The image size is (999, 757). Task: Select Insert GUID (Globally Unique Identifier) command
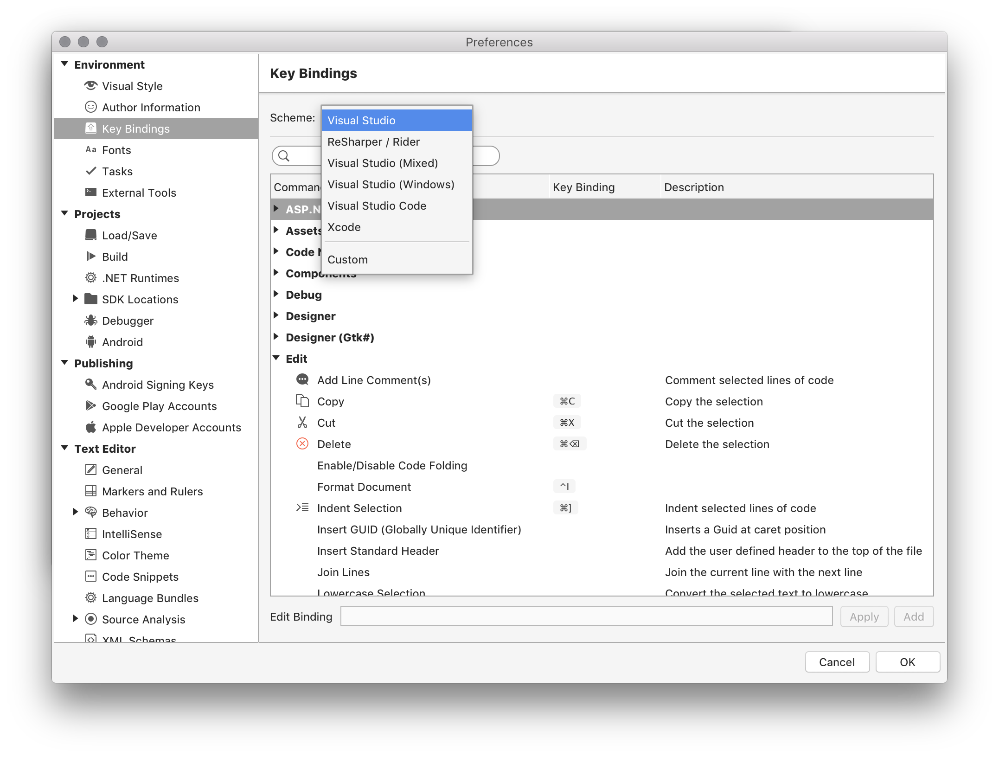[602, 529]
